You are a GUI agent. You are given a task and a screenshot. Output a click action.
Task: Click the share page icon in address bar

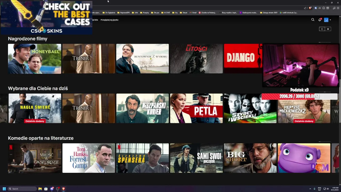[305, 8]
